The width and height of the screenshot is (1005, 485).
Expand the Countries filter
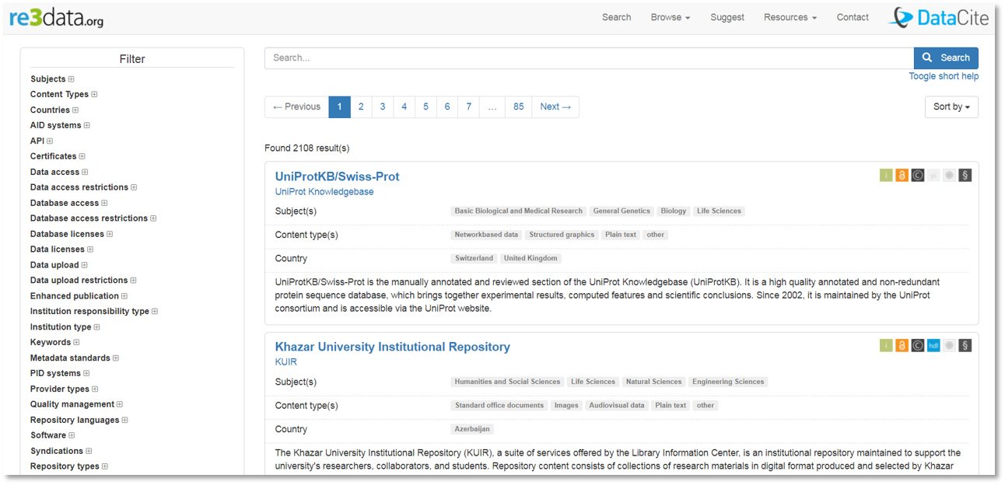tap(75, 110)
